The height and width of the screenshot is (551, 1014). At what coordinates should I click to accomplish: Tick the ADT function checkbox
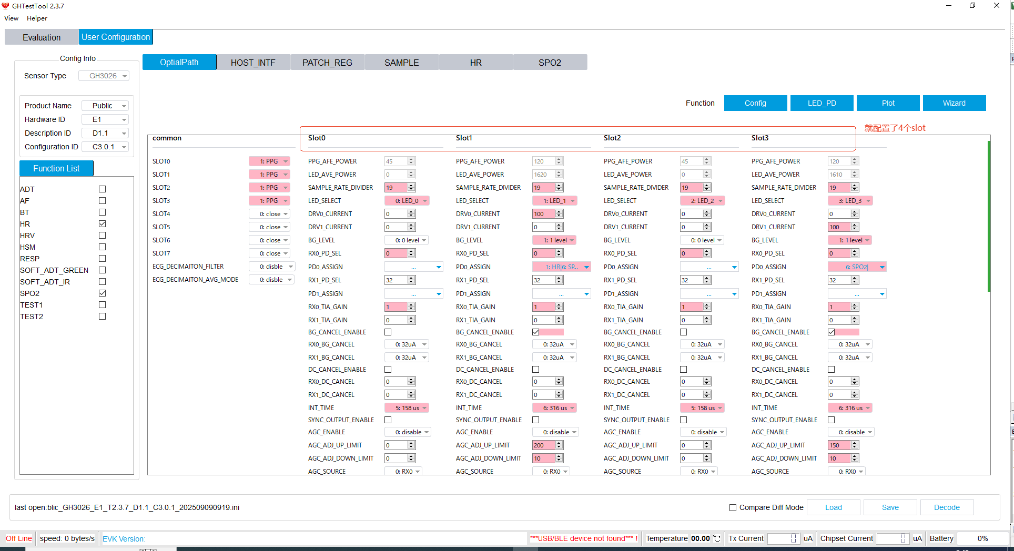coord(103,189)
